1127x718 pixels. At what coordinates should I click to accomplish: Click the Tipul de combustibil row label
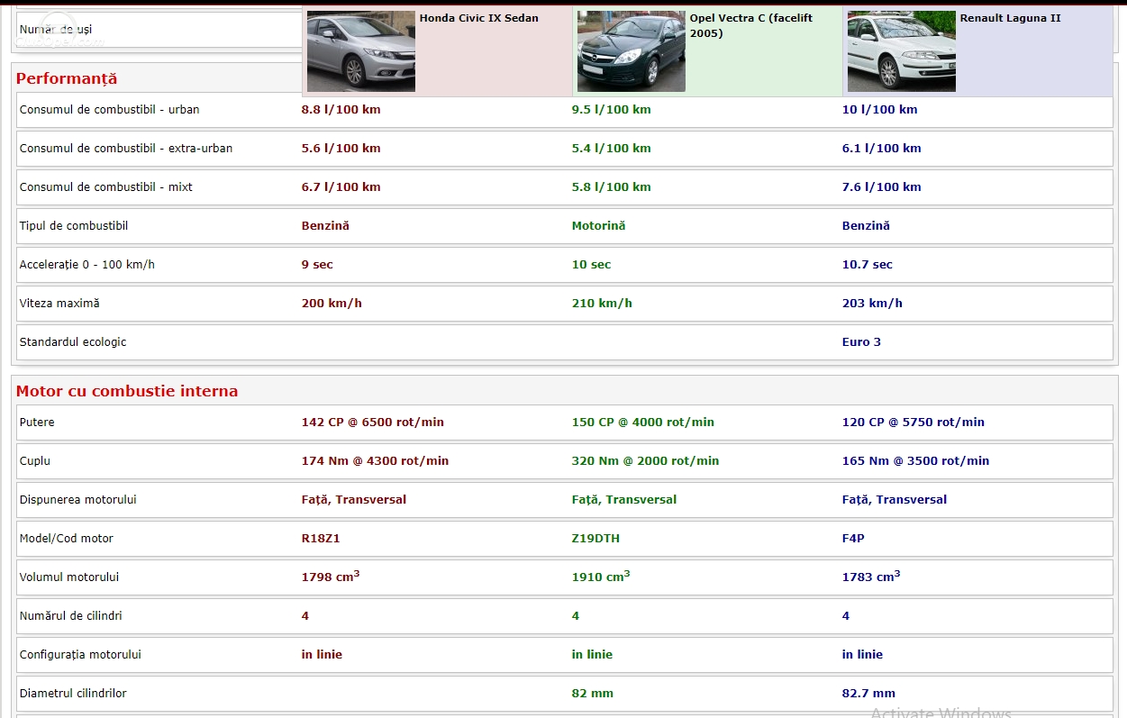point(74,226)
